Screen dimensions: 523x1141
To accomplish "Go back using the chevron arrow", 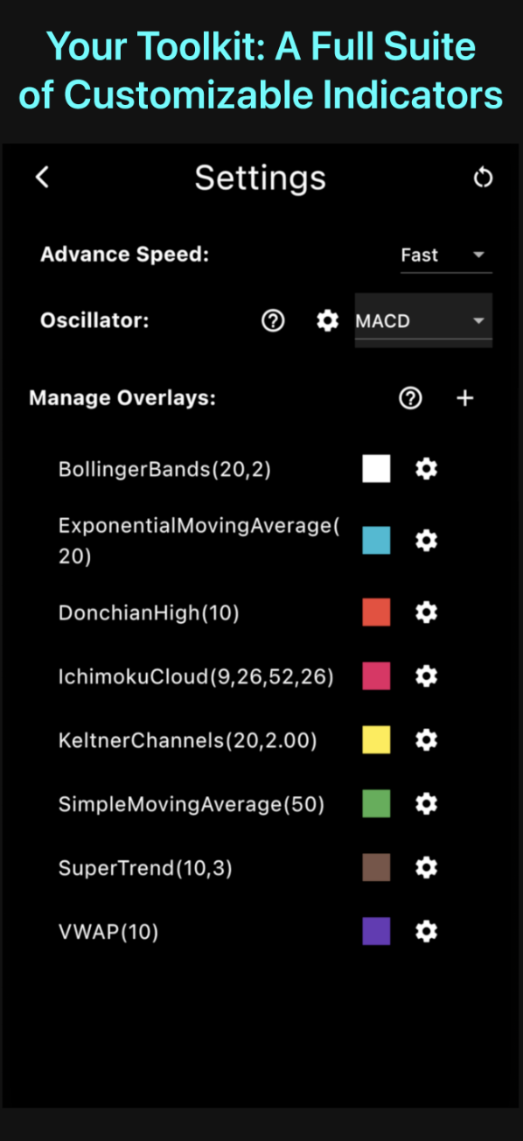I will (41, 178).
